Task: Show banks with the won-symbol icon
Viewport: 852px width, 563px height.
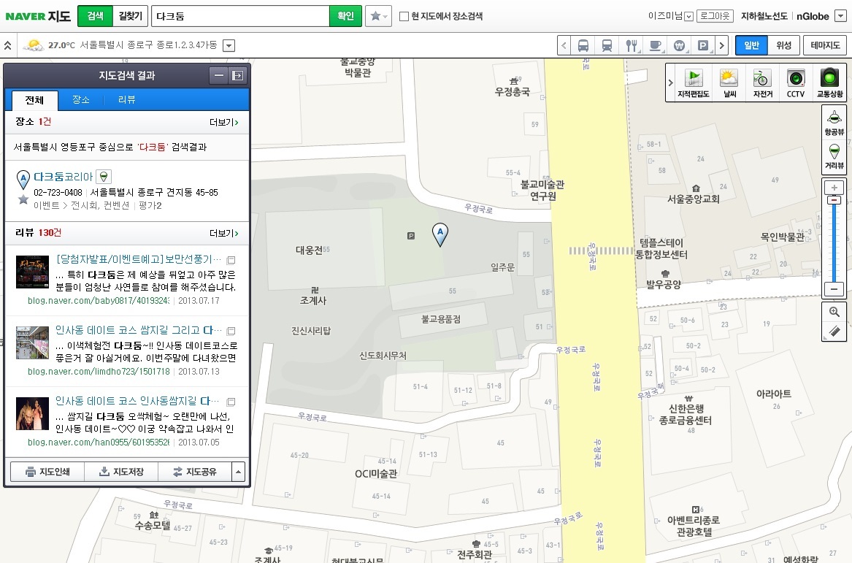Action: point(679,46)
